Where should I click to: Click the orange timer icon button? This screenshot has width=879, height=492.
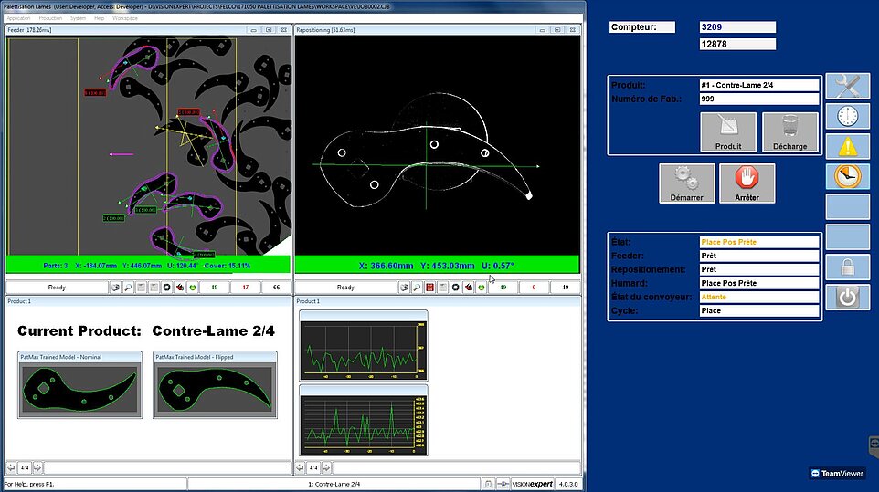(848, 176)
